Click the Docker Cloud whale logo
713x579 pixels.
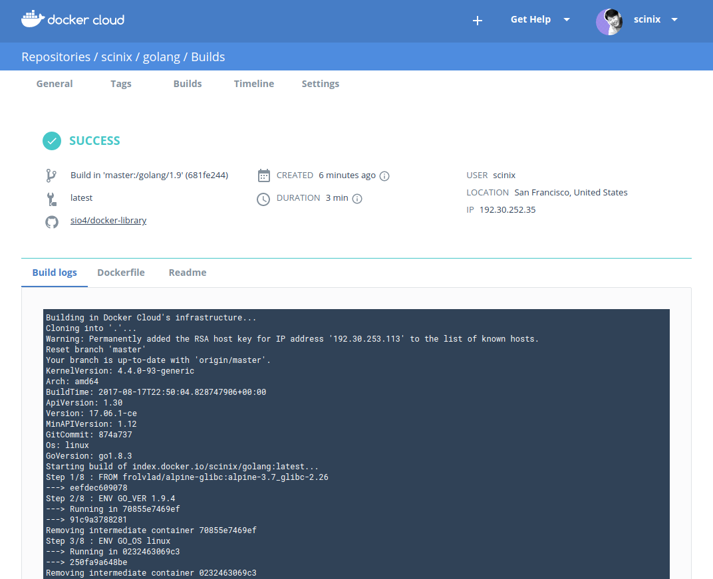(x=32, y=19)
